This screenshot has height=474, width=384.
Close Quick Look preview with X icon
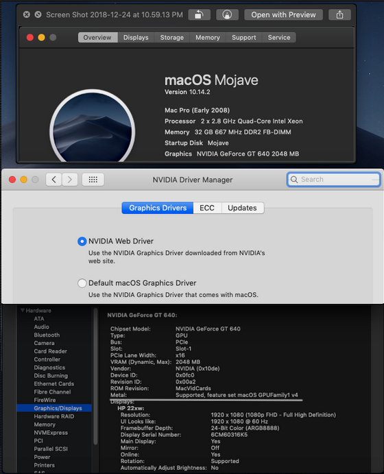pyautogui.click(x=27, y=14)
